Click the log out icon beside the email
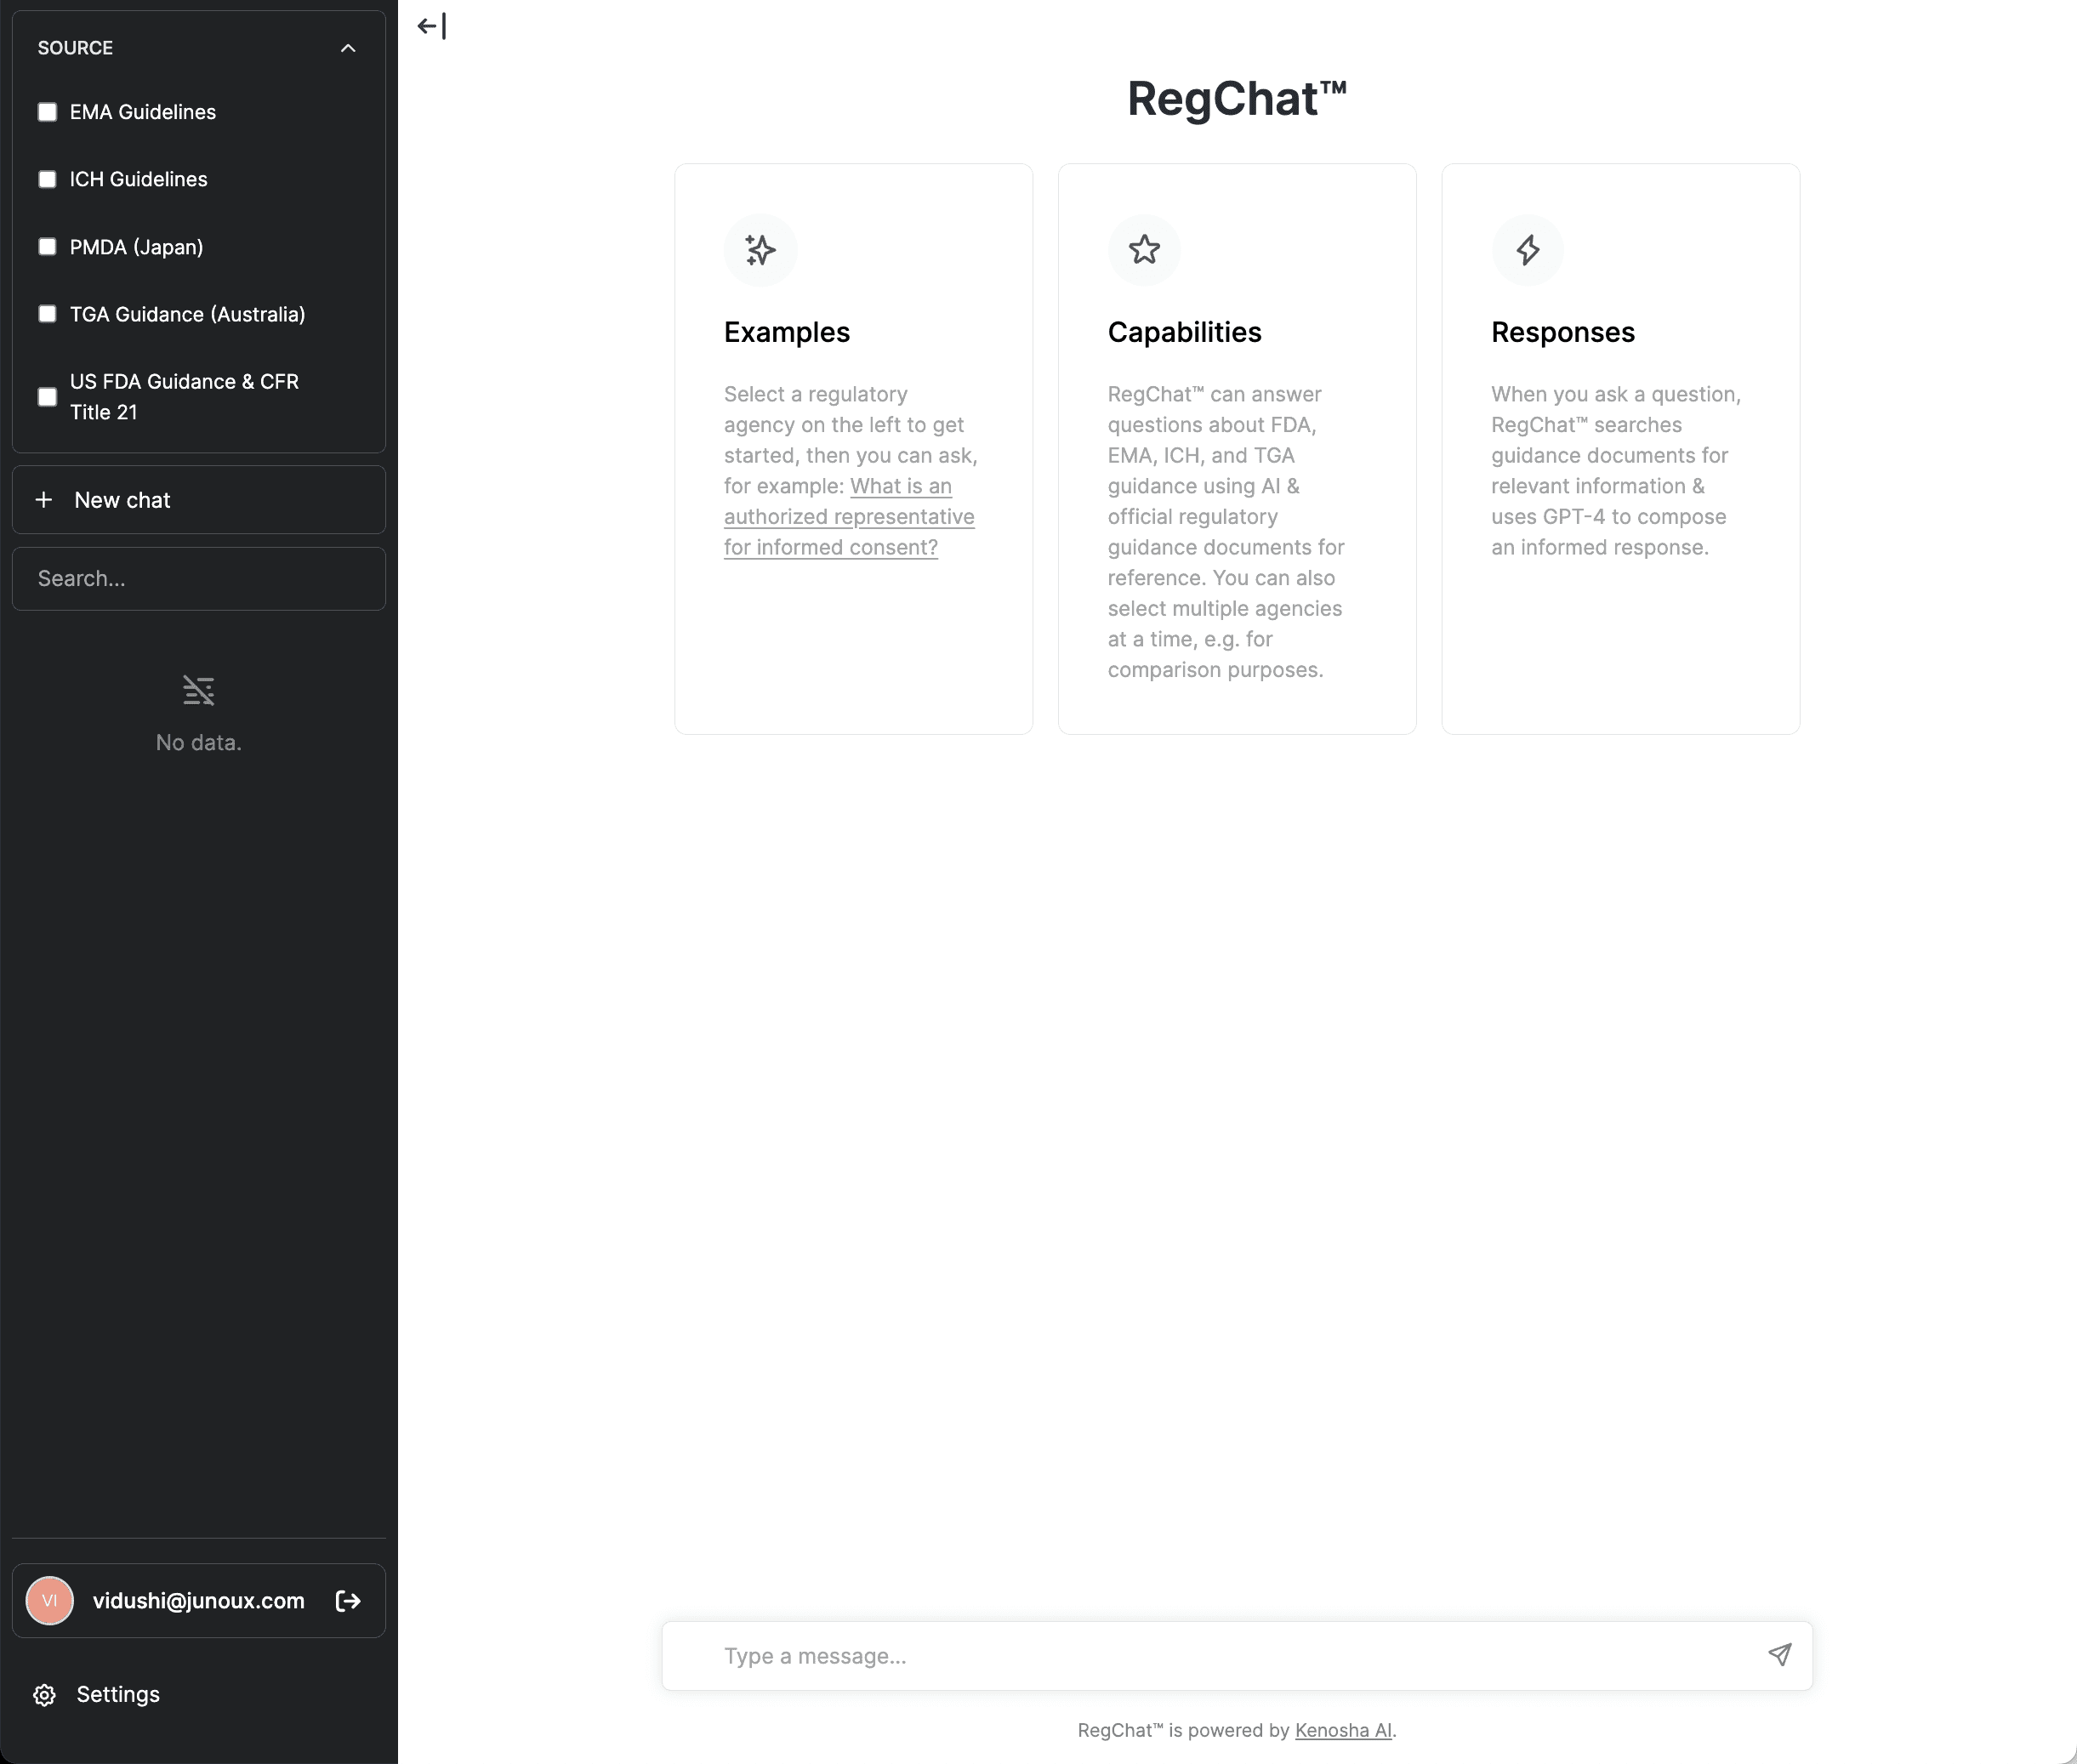This screenshot has height=1764, width=2077. pos(348,1601)
